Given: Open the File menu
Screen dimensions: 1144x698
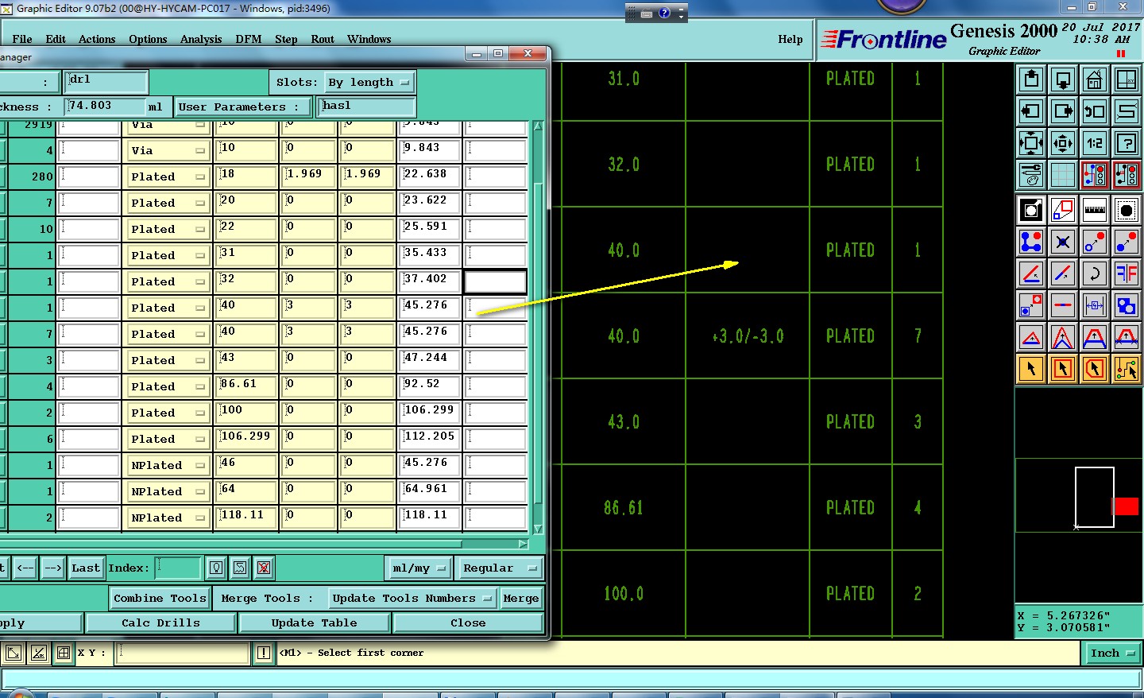Looking at the screenshot, I should point(22,39).
